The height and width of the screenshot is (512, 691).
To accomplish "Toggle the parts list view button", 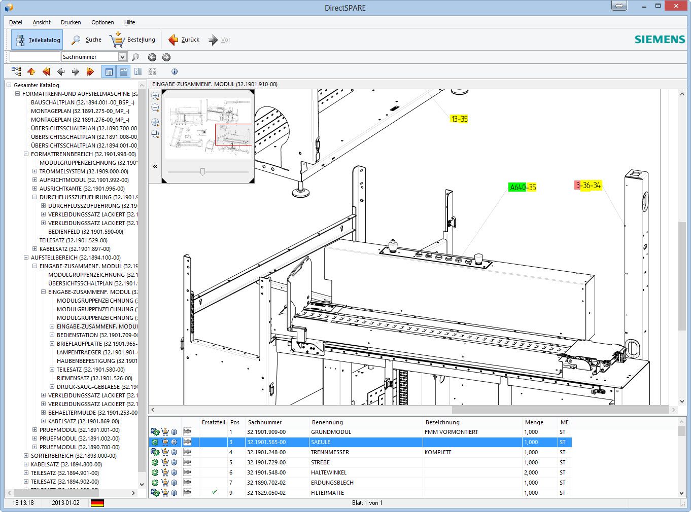I will [123, 71].
